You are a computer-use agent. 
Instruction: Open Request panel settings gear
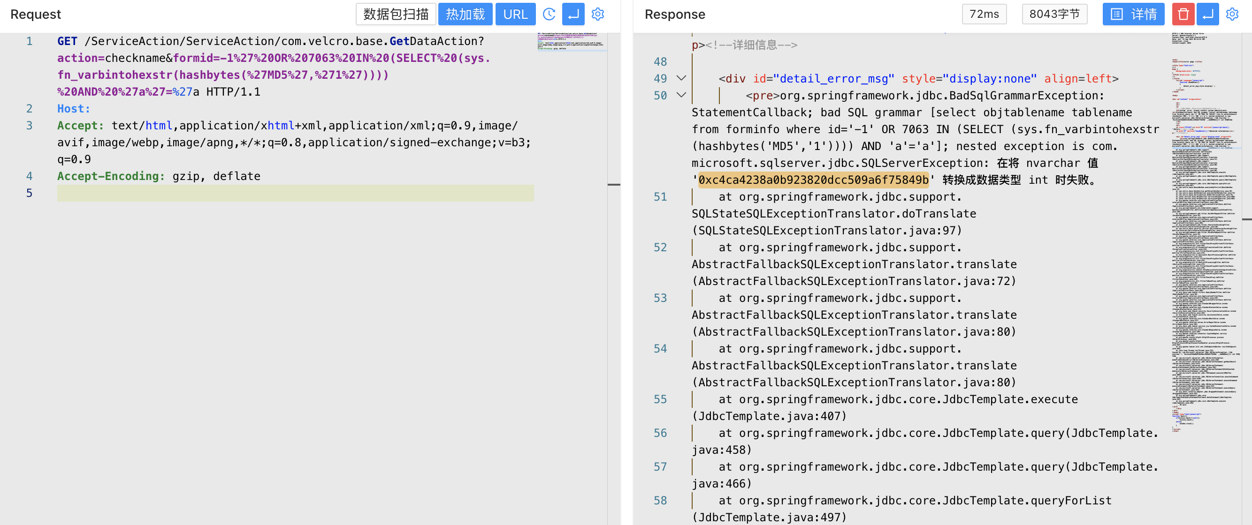pyautogui.click(x=598, y=14)
